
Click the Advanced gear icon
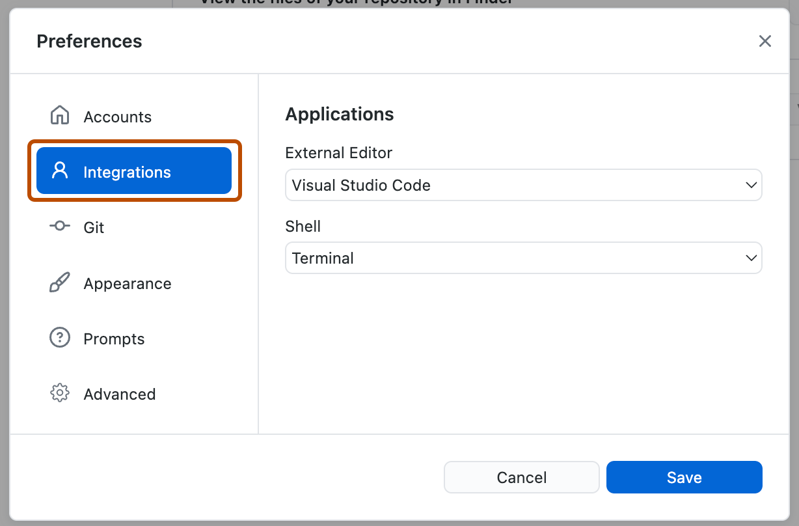[x=60, y=393]
